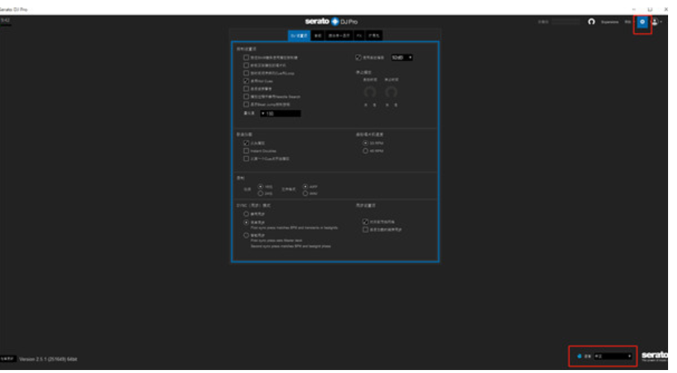Toggle the first-Cue-point load checkbox
The image size is (677, 373).
point(246,159)
